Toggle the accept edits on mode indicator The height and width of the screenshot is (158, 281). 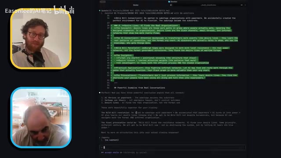tap(113, 152)
